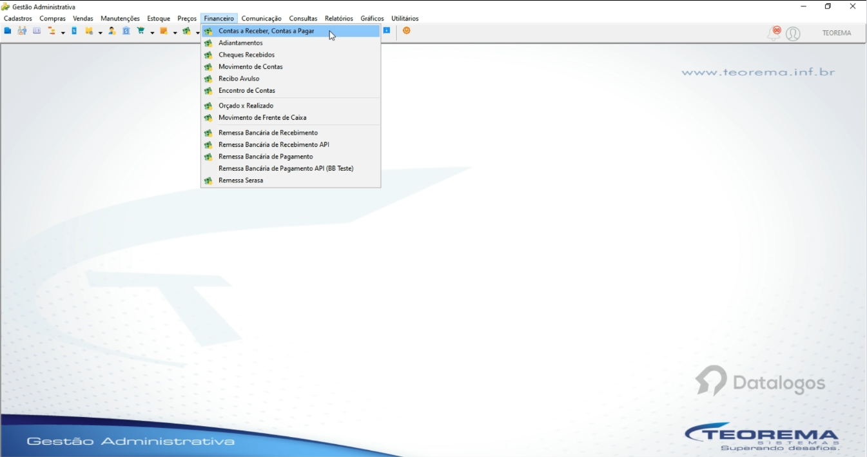Select Remessa Bancária de Recebimento
This screenshot has height=457, width=867.
tap(291, 133)
